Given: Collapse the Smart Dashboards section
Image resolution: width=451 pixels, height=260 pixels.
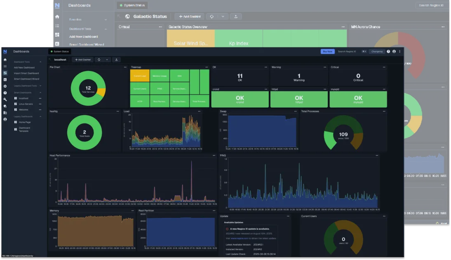Looking at the screenshot, I should (41, 93).
